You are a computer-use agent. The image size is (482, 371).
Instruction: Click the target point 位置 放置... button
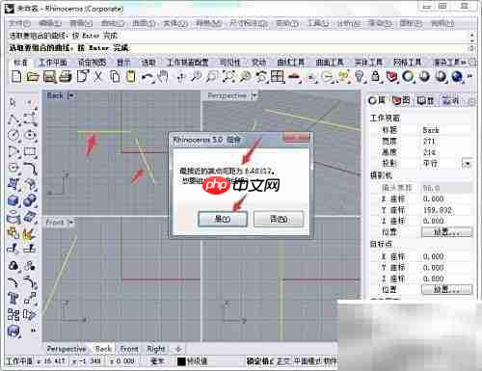446,289
